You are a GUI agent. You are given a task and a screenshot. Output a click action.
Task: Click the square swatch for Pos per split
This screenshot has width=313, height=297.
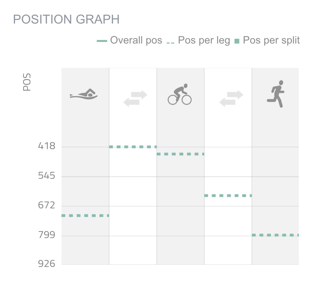[x=237, y=41]
